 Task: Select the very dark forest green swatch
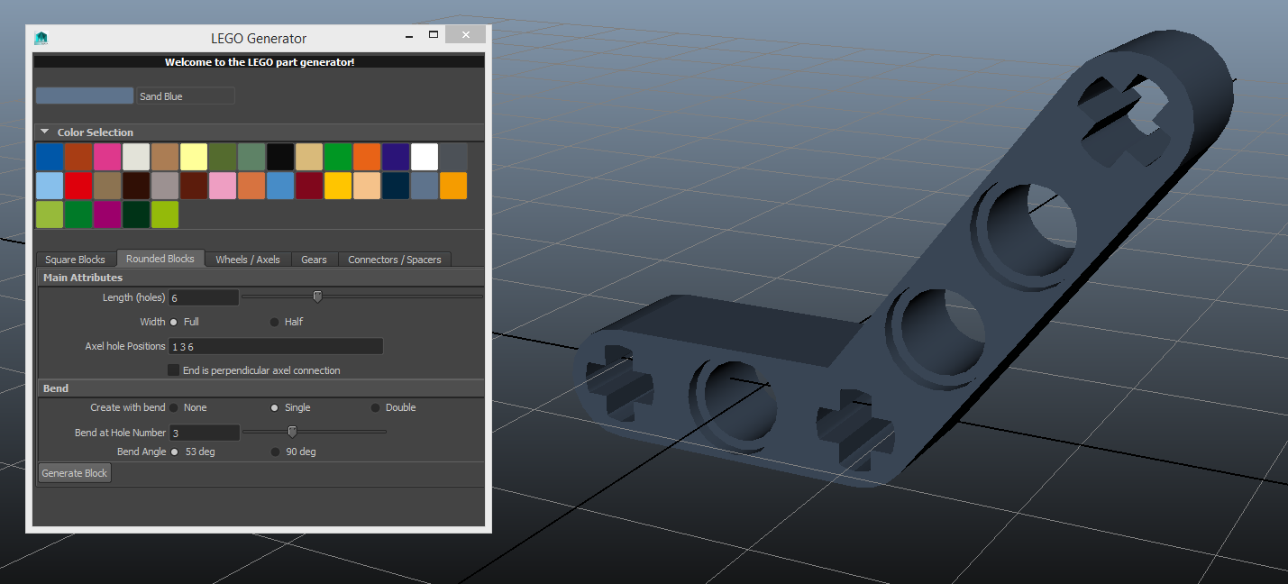tap(136, 214)
